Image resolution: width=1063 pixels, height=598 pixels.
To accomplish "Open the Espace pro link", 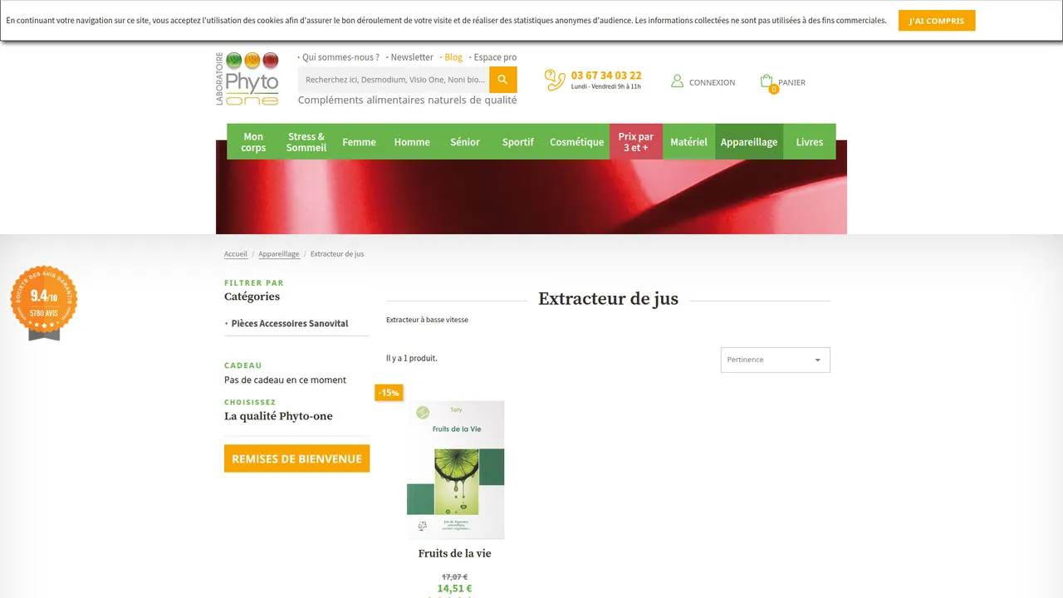I will pos(495,57).
